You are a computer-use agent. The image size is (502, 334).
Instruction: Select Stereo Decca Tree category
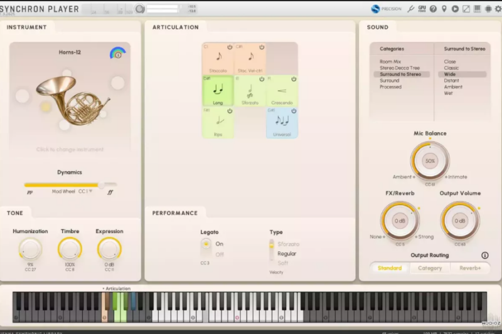click(x=400, y=68)
